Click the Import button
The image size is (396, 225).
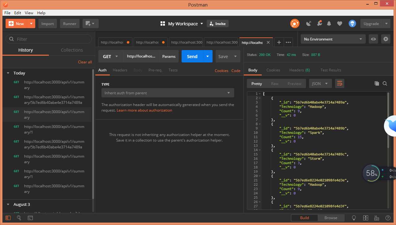(x=48, y=23)
